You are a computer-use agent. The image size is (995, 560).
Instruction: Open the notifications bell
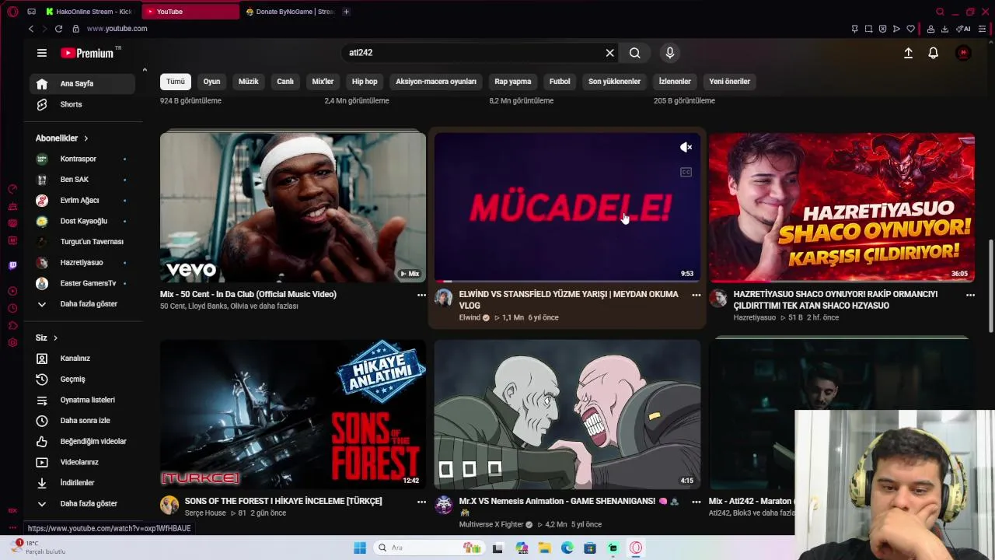933,53
